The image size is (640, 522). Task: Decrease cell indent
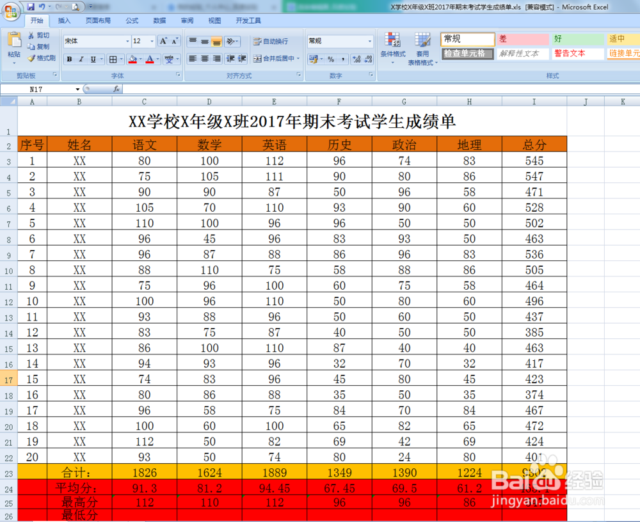click(230, 59)
